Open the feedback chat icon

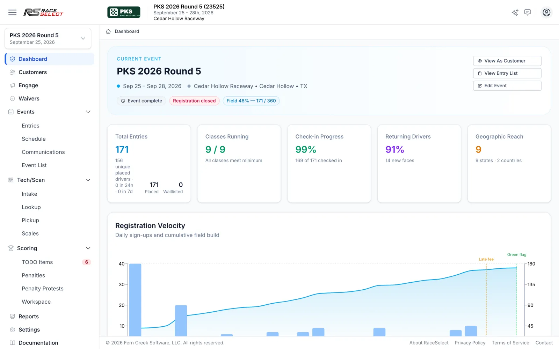(528, 13)
